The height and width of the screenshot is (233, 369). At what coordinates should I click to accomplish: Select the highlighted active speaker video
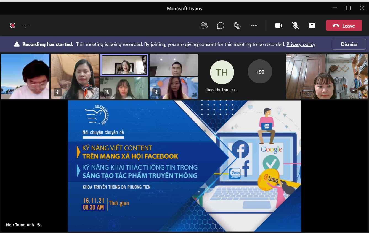pyautogui.click(x=124, y=65)
